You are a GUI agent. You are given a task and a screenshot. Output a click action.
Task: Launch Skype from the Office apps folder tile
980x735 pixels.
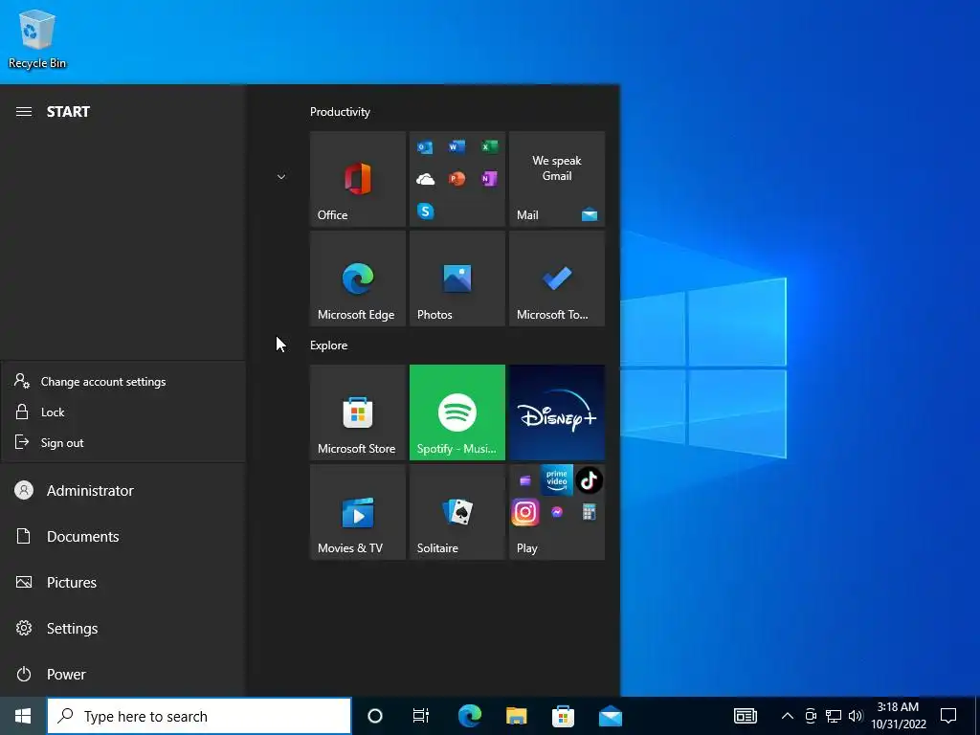(425, 212)
